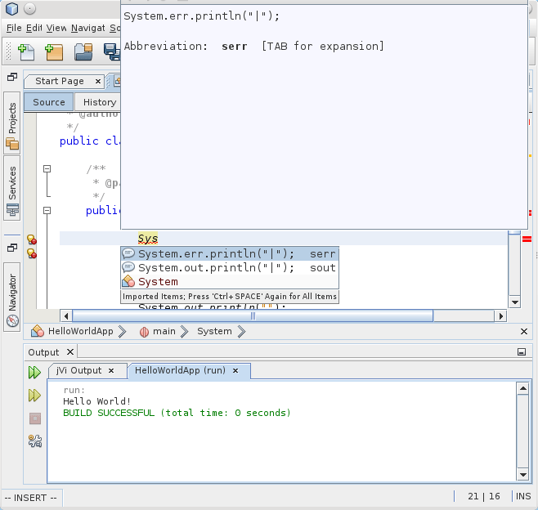Click the -- INSERT -- jVi mode status
The image size is (538, 510).
coord(30,498)
